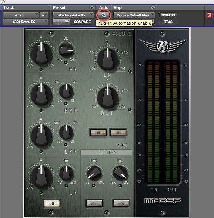Click the red target plug-in icon
Screen dimensions: 214x218
click(209, 15)
